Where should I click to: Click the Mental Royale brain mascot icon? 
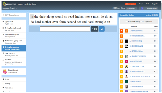(5, 71)
